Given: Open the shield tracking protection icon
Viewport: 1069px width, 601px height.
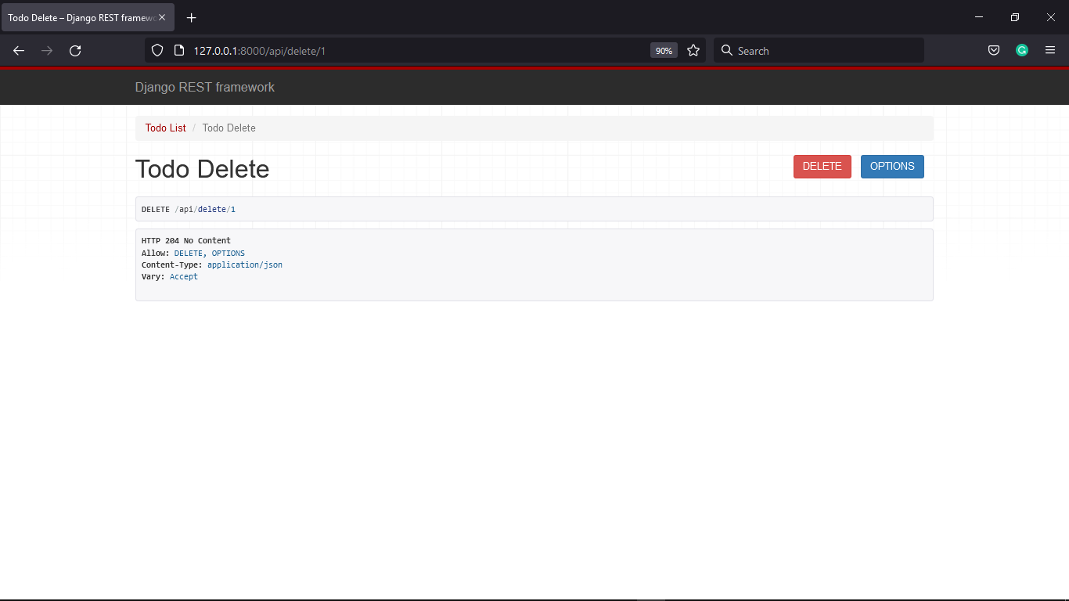Looking at the screenshot, I should 157,51.
